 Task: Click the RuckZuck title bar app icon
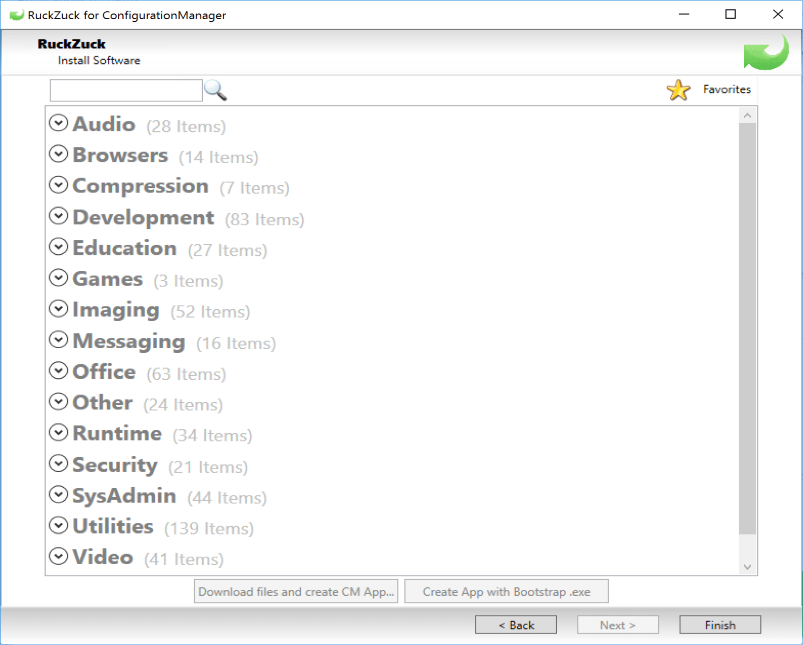[16, 15]
